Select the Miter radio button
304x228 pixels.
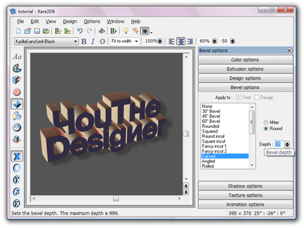pos(266,122)
